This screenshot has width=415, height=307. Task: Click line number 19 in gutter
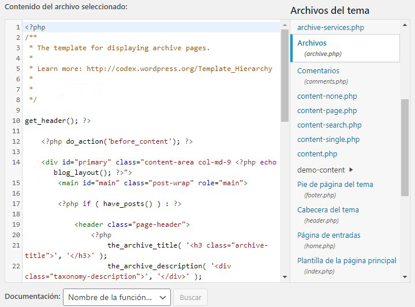pos(16,224)
